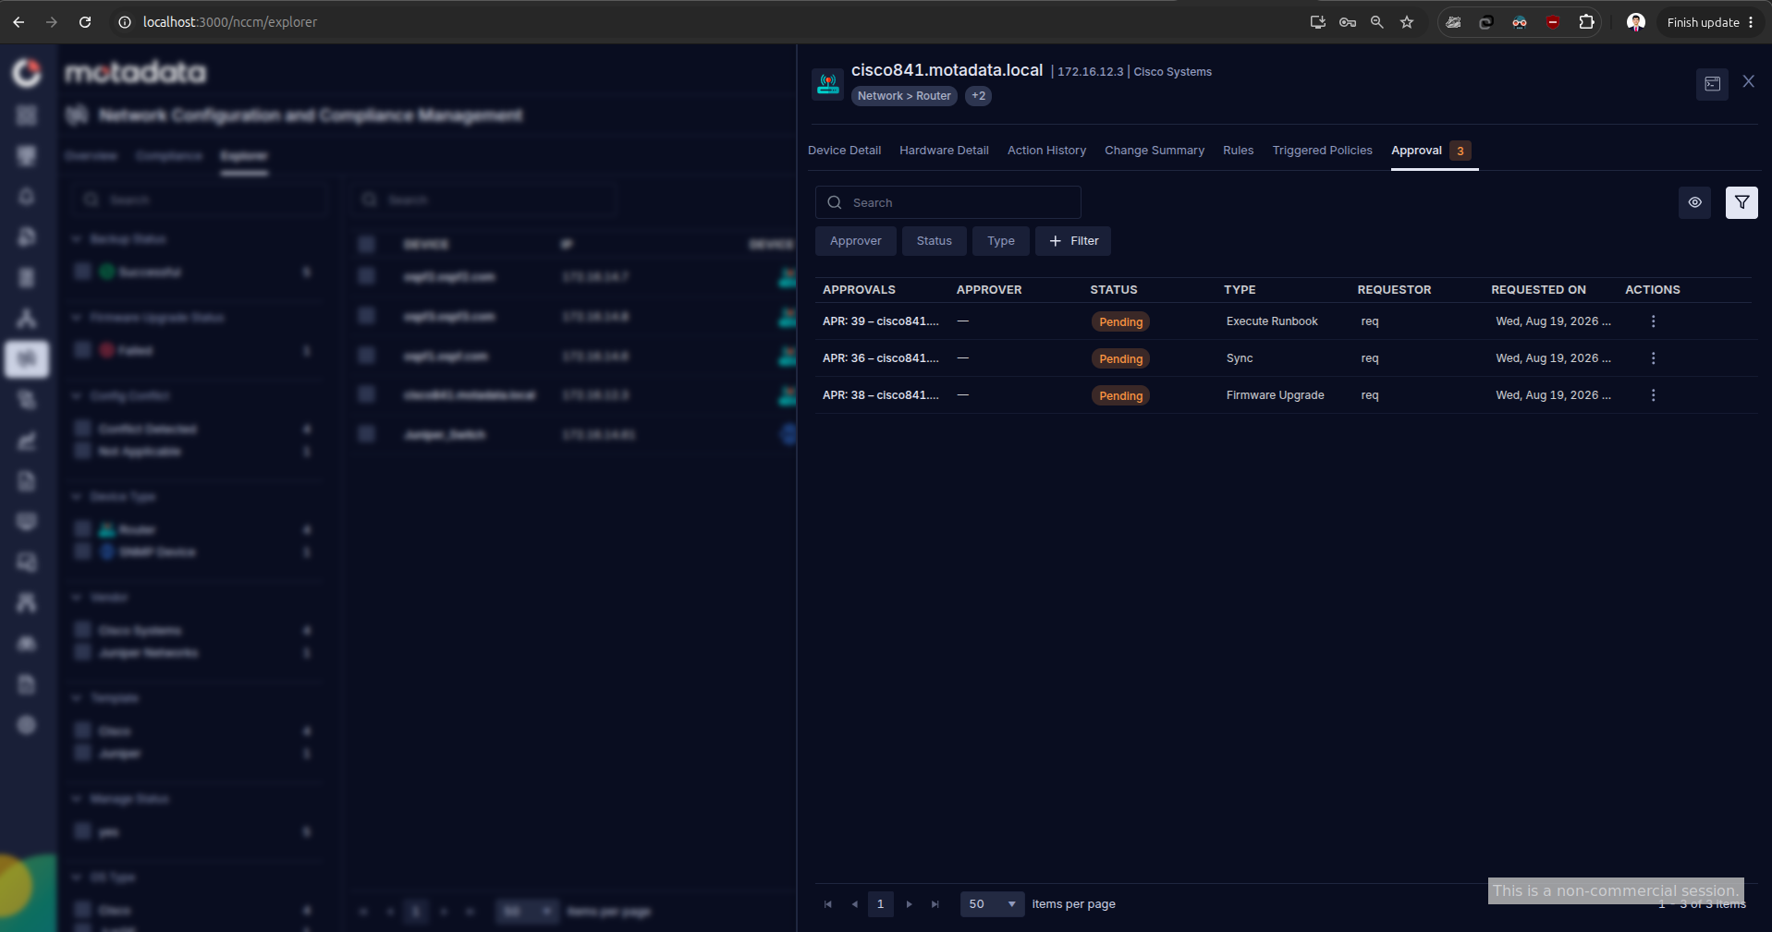
Task: Click the Firmware Upgrade type cell
Action: pyautogui.click(x=1275, y=395)
